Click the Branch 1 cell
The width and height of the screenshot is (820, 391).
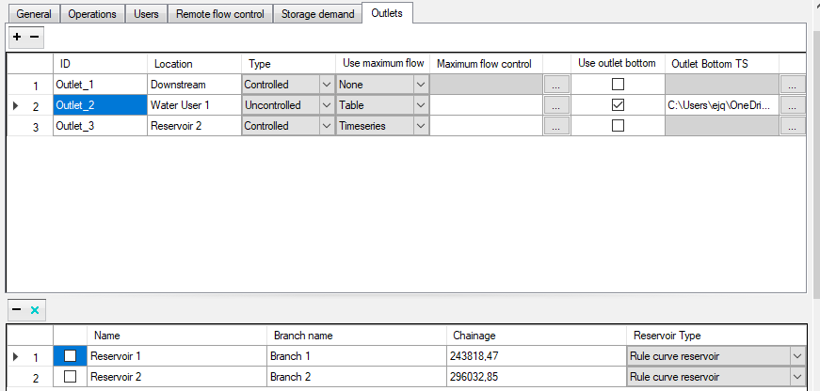click(x=357, y=356)
